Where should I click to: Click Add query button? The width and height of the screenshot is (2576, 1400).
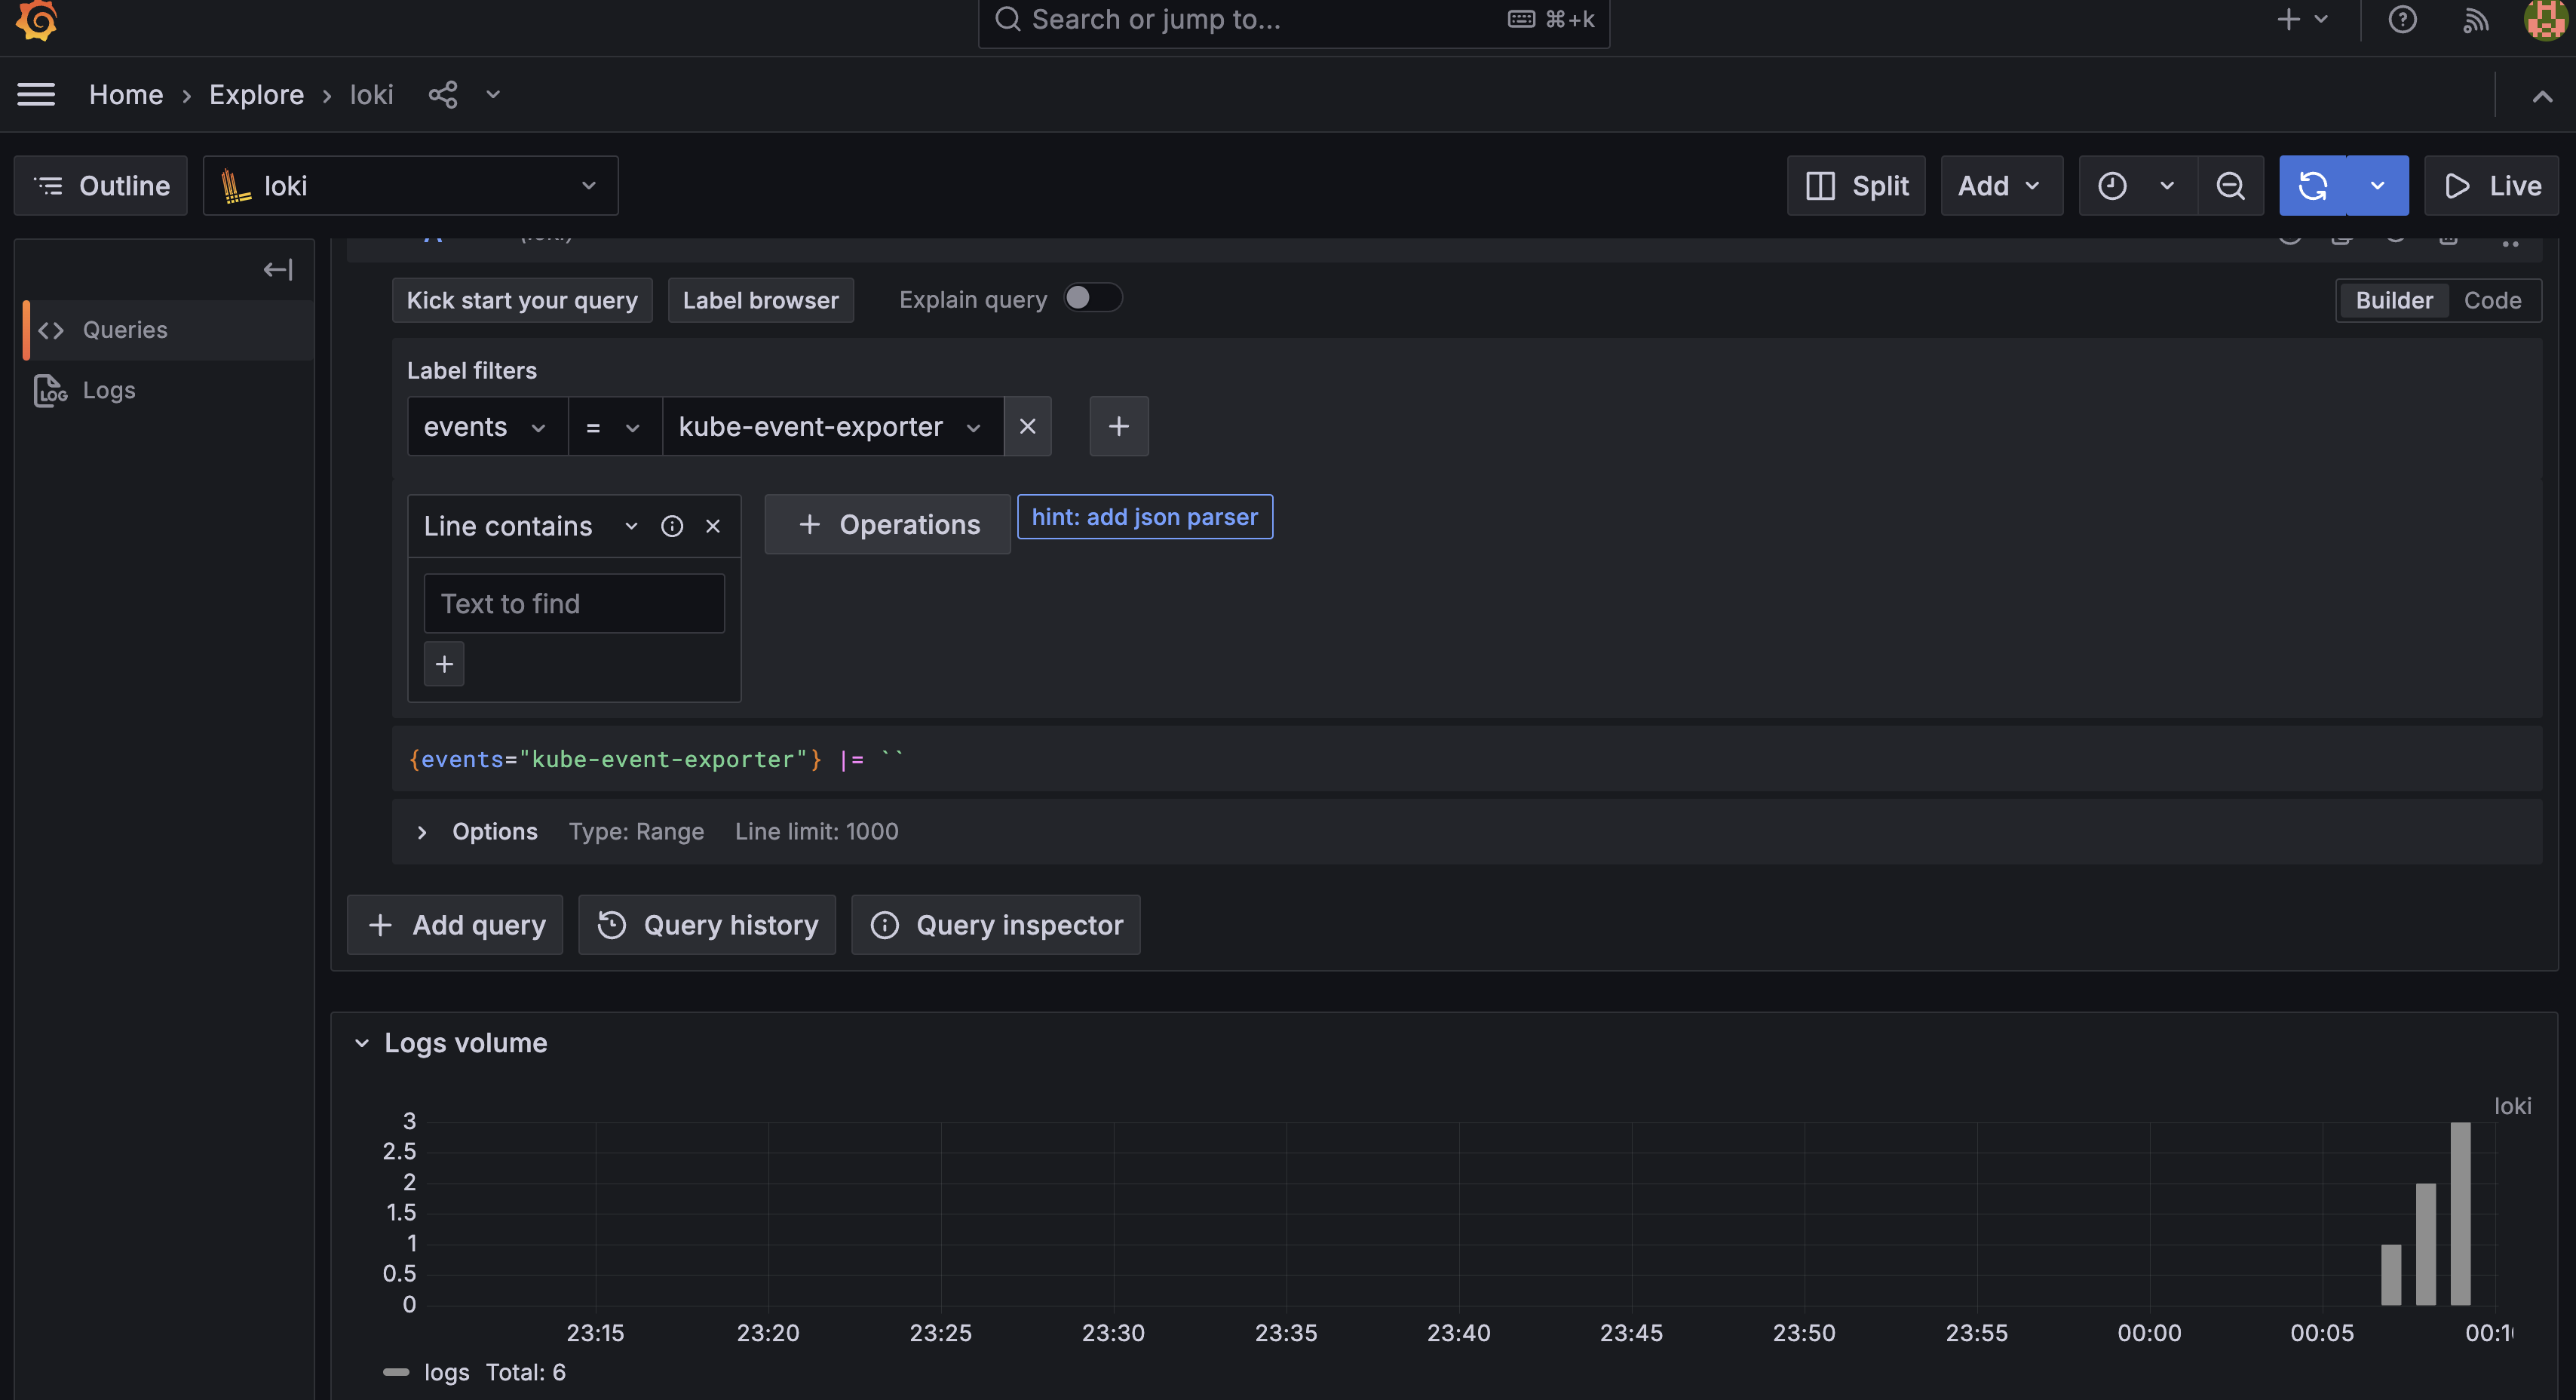coord(455,925)
